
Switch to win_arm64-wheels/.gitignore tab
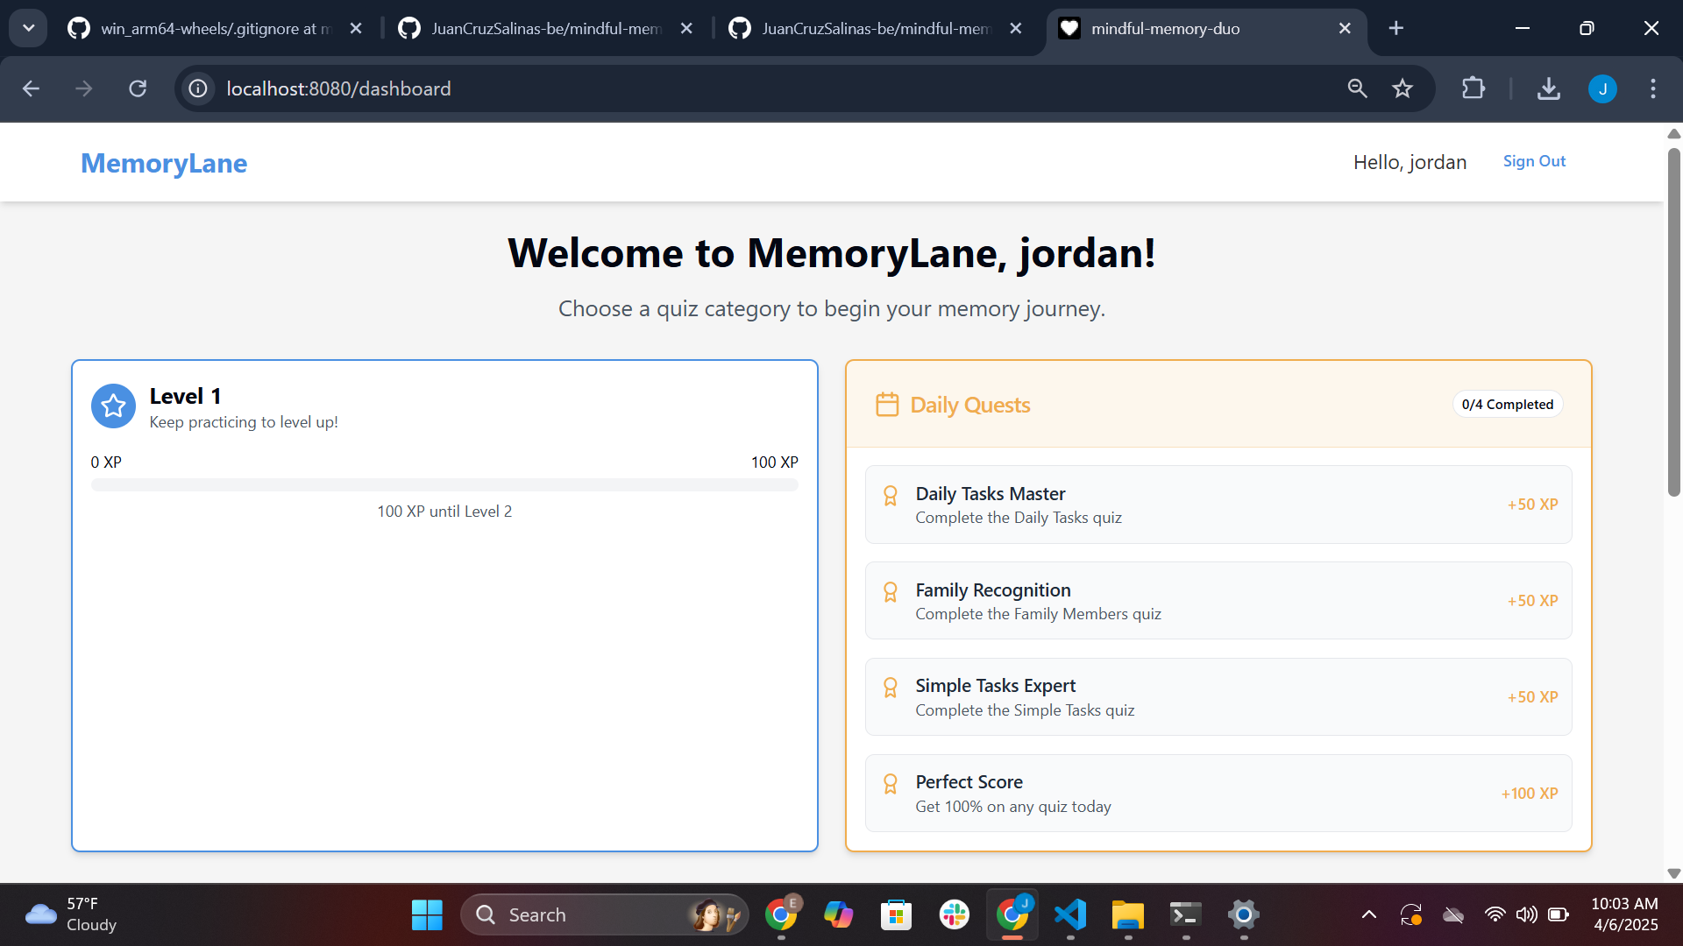(x=210, y=28)
